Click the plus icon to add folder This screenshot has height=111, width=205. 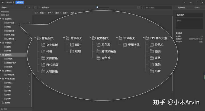point(29,8)
